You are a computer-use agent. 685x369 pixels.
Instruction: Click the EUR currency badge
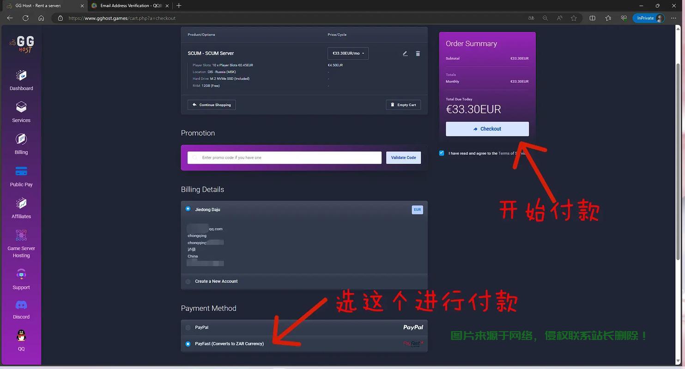[x=417, y=209]
